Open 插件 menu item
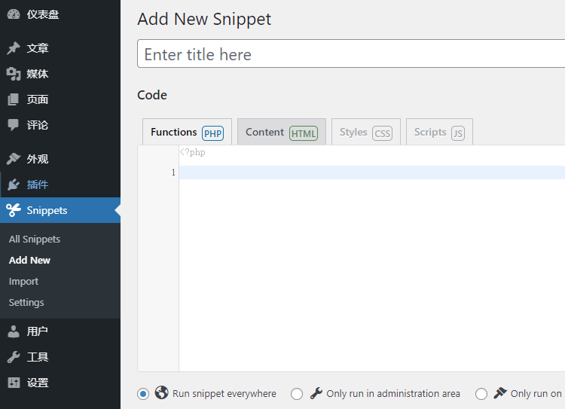 click(x=60, y=185)
